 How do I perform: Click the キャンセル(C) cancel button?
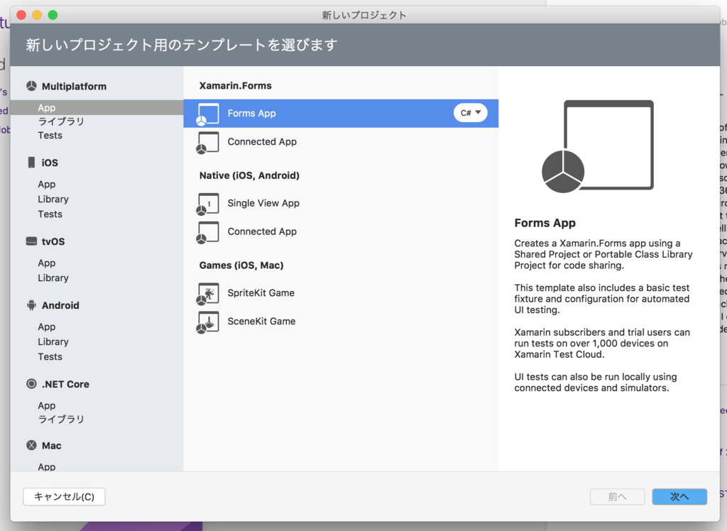point(64,497)
